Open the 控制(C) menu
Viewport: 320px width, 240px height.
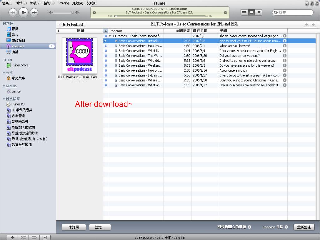click(x=49, y=3)
